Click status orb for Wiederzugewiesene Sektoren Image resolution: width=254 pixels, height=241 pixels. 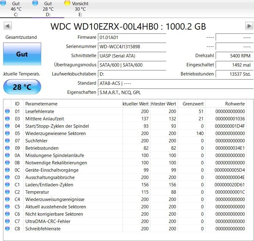pyautogui.click(x=7, y=133)
